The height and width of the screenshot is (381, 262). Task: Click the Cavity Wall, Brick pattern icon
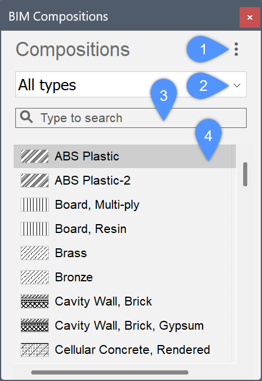point(35,301)
